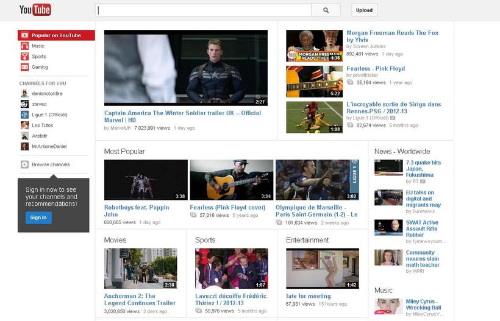The height and width of the screenshot is (321, 500).
Task: Open Ligue 1 (Officiel) channel avatar
Action: tap(24, 115)
